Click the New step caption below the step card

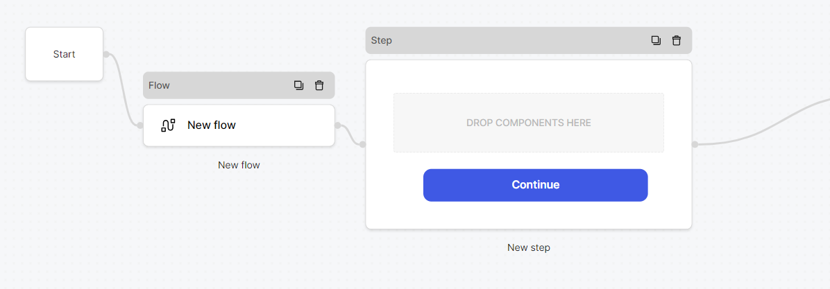click(529, 247)
